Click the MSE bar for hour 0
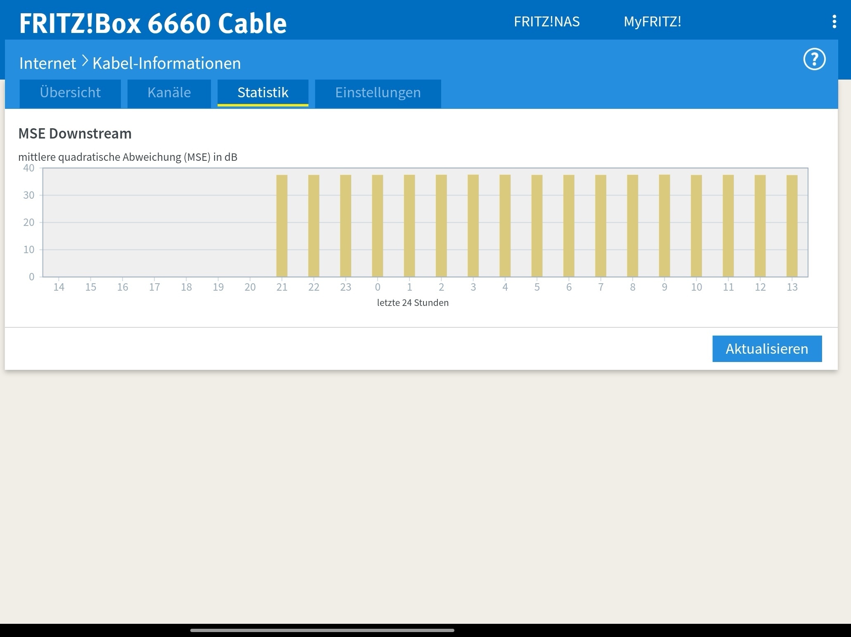This screenshot has width=851, height=637. [378, 226]
